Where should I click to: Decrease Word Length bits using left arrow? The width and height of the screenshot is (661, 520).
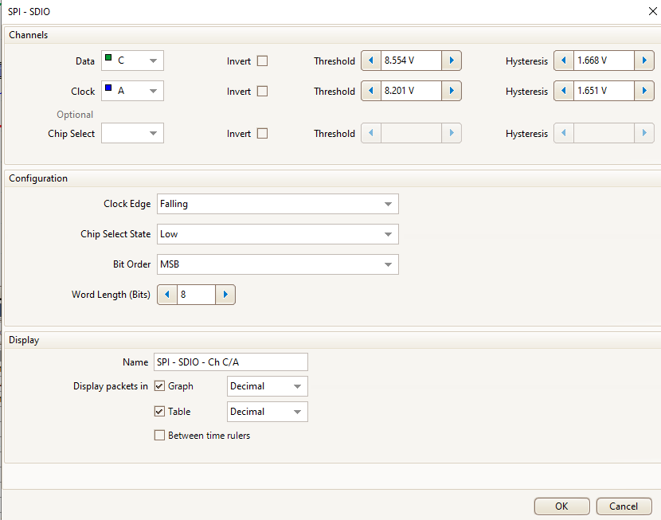tap(167, 295)
